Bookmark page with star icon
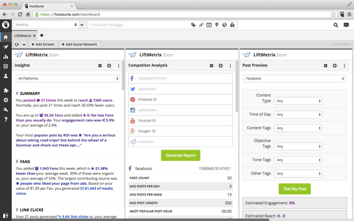354x221 pixels. click(x=333, y=14)
